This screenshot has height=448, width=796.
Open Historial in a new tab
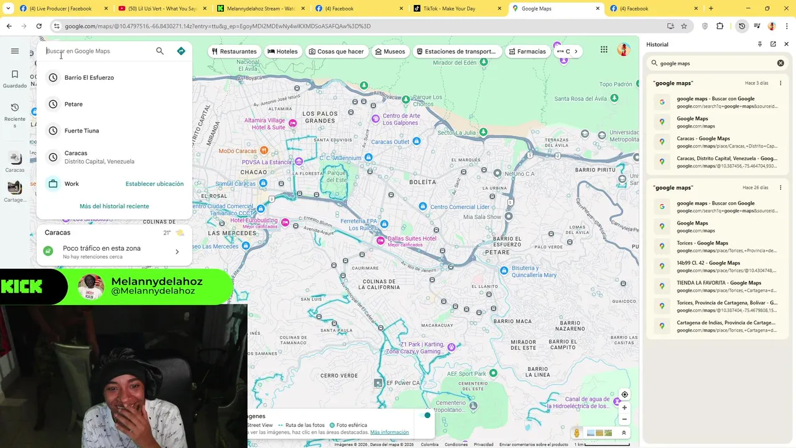[773, 44]
